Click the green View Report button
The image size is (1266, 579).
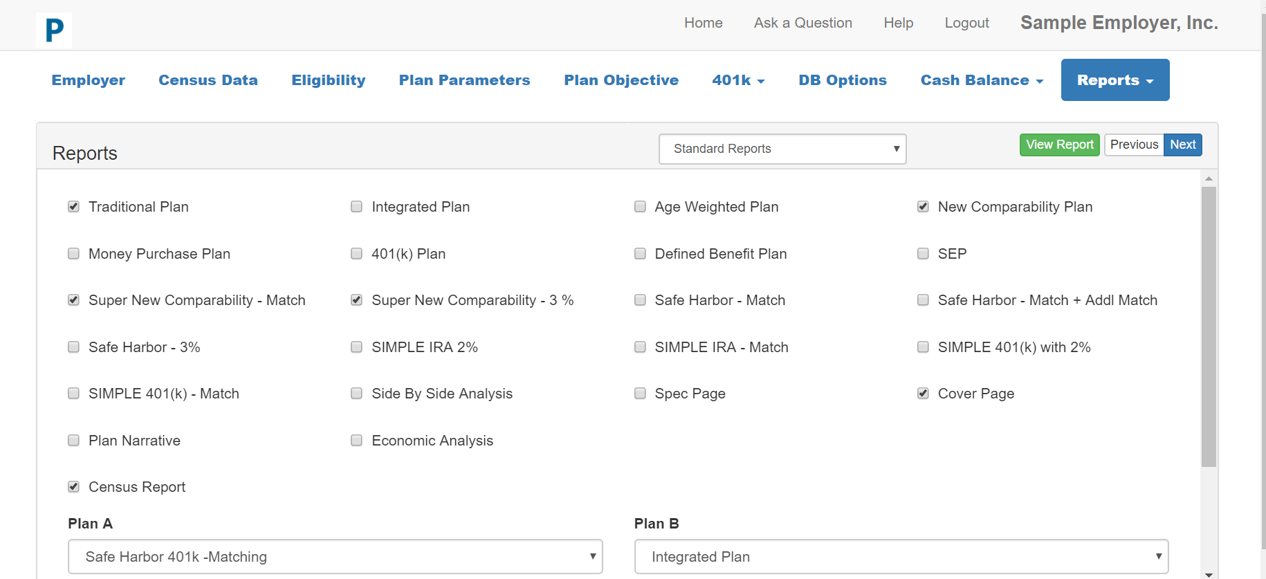pos(1059,145)
